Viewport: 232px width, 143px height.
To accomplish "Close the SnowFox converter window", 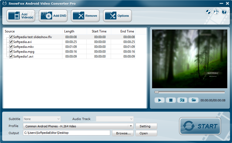I will click(x=227, y=4).
